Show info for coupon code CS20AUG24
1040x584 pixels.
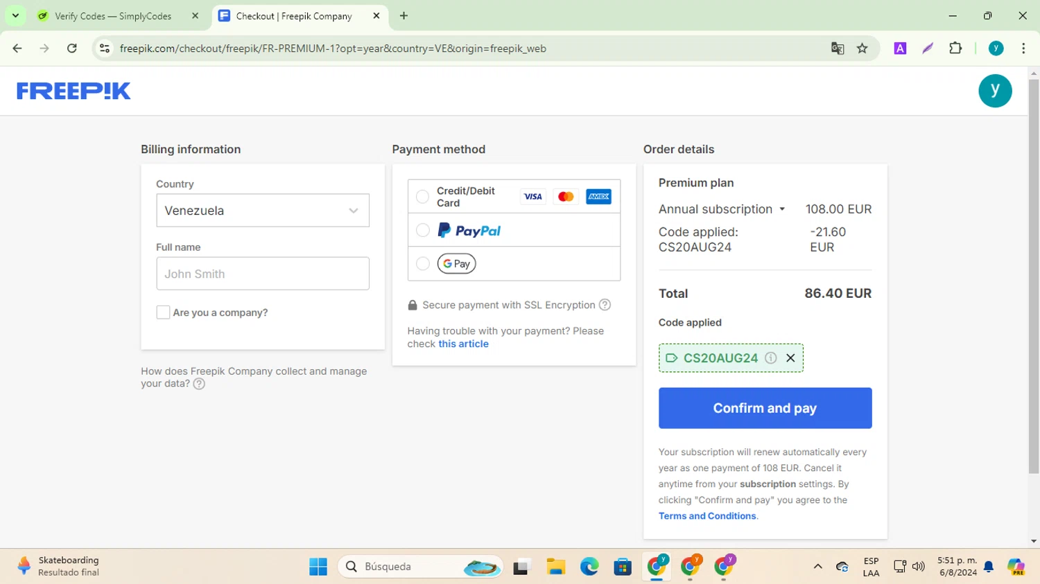click(x=770, y=358)
